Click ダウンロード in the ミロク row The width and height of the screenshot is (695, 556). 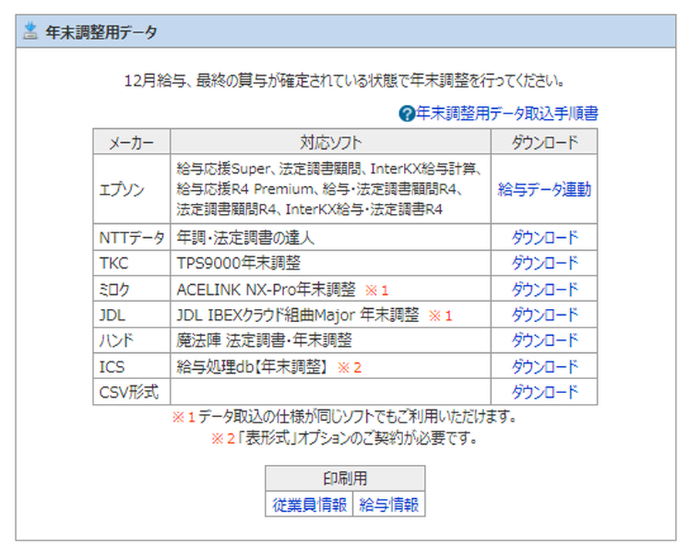pos(544,290)
